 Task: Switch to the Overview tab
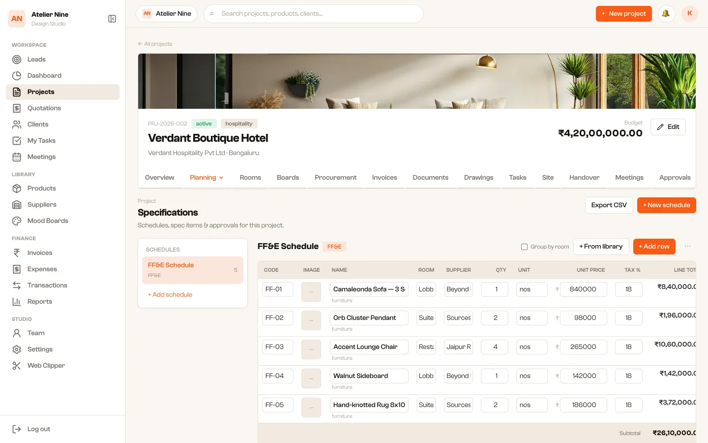[x=159, y=178]
